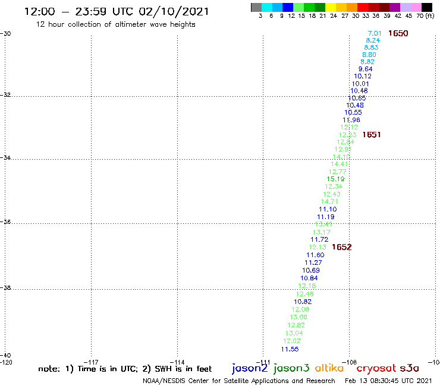Screen dimensions: 440x386
Task: Click the wave height value '11.10'
Action: [328, 209]
